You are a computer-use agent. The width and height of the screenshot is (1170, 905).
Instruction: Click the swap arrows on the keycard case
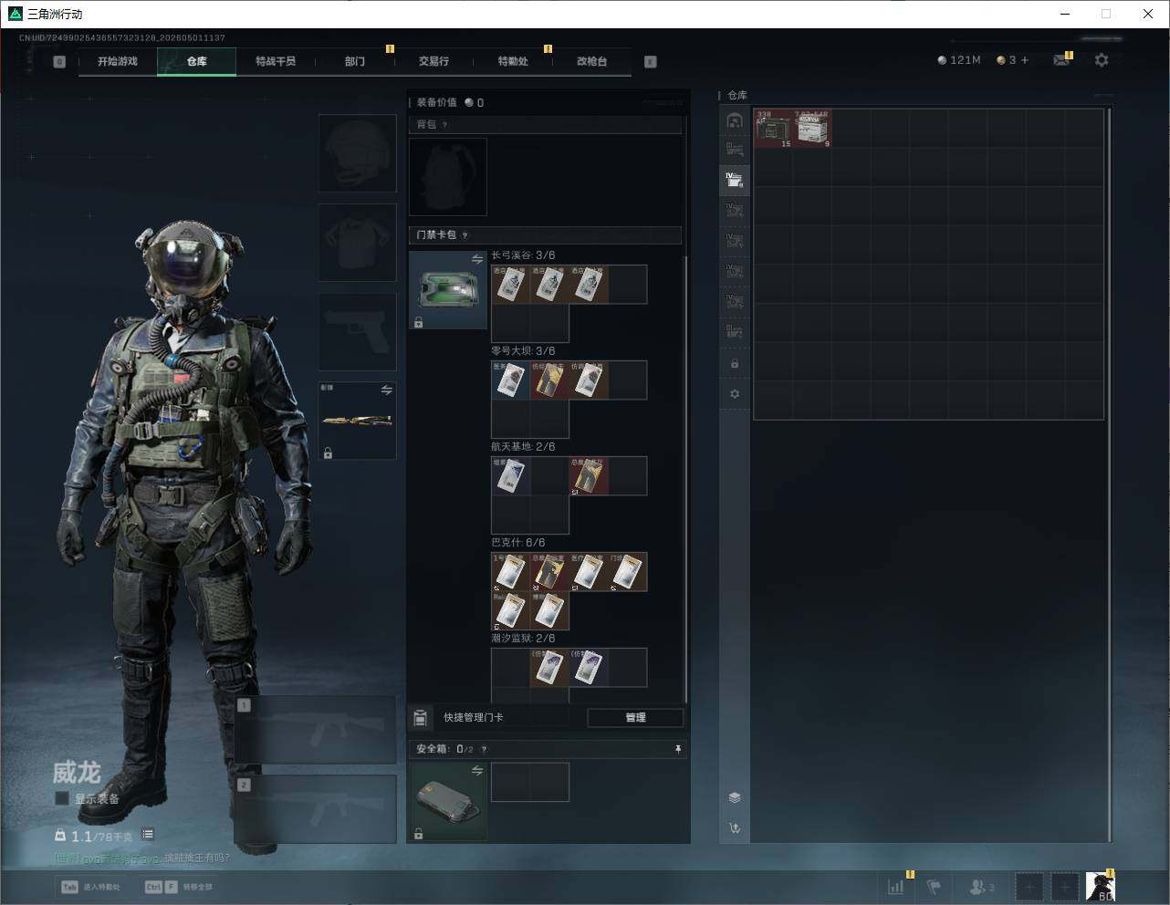(477, 259)
